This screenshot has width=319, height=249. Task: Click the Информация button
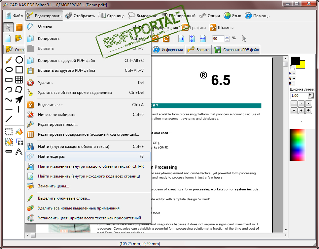click(x=168, y=49)
